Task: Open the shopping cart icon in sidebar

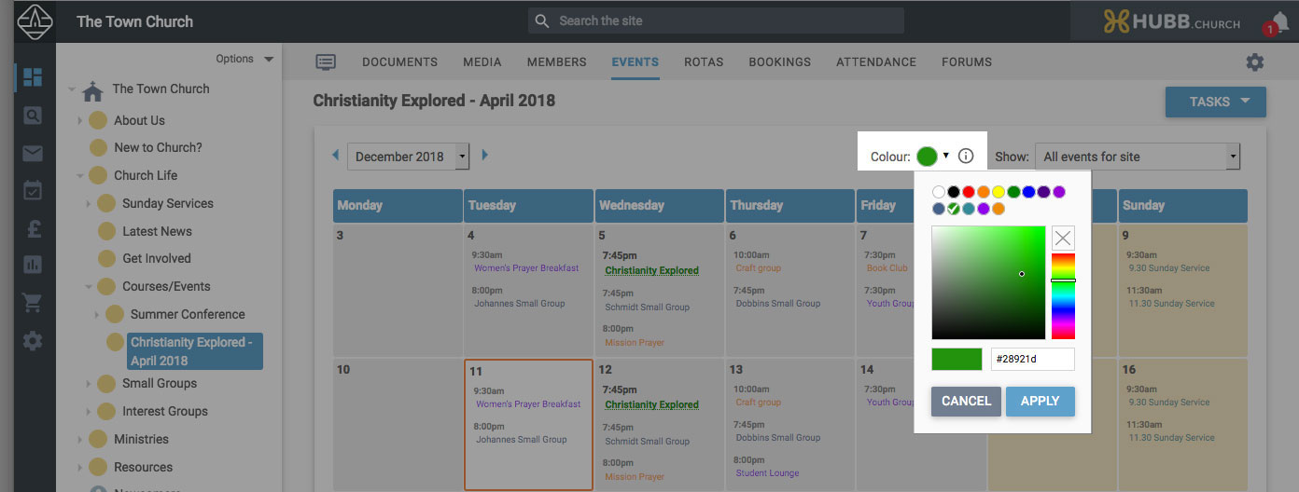Action: (32, 303)
